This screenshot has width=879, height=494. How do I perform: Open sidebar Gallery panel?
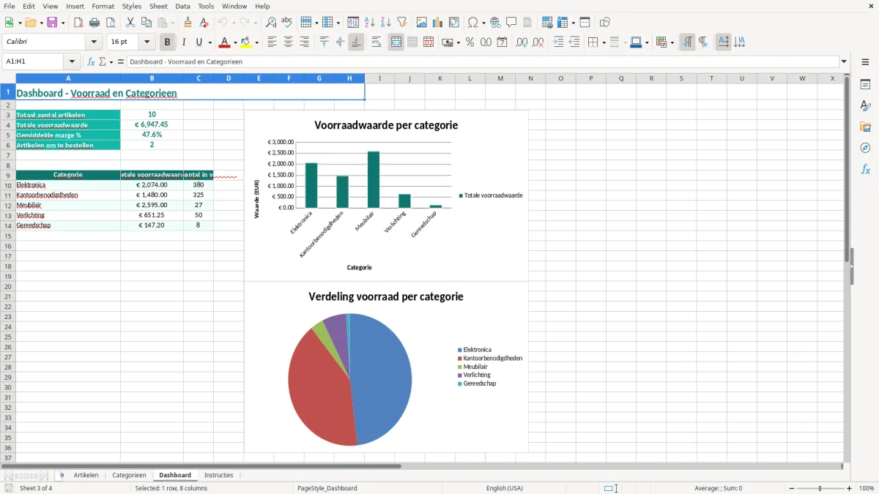pos(865,127)
